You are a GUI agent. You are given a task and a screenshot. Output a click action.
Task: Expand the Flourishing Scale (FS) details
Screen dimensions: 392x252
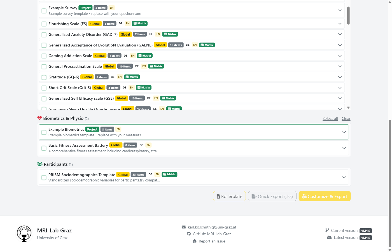pyautogui.click(x=340, y=24)
